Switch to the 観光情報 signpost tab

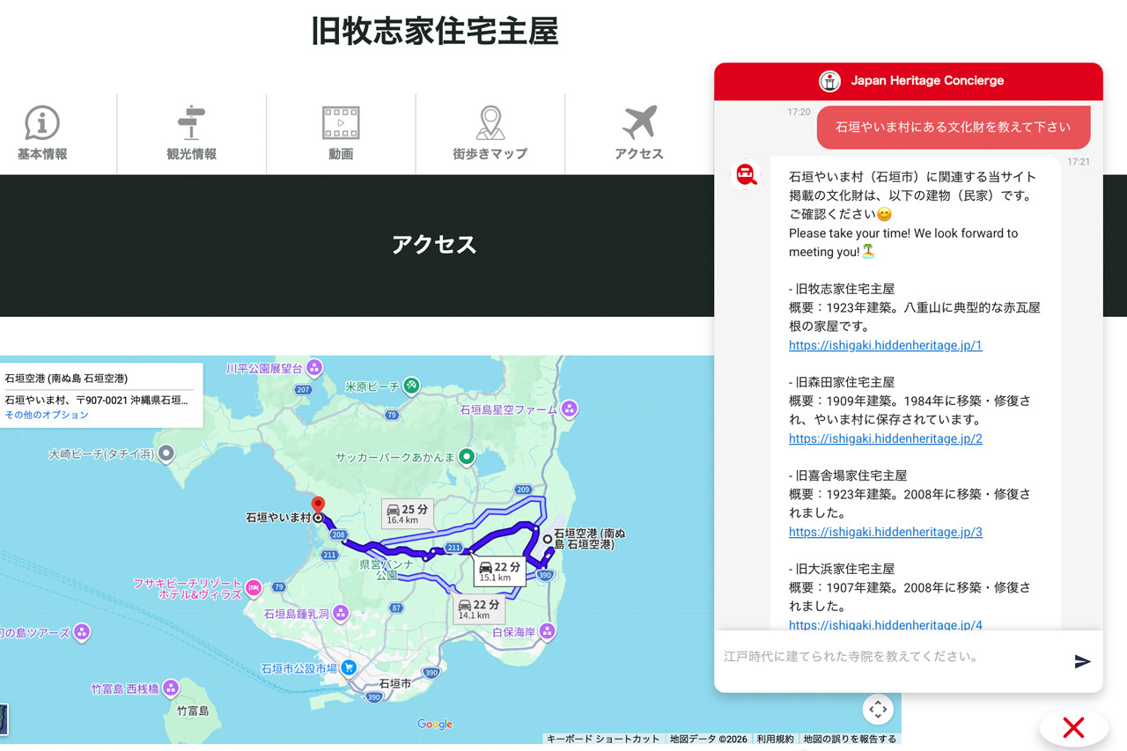click(x=191, y=134)
